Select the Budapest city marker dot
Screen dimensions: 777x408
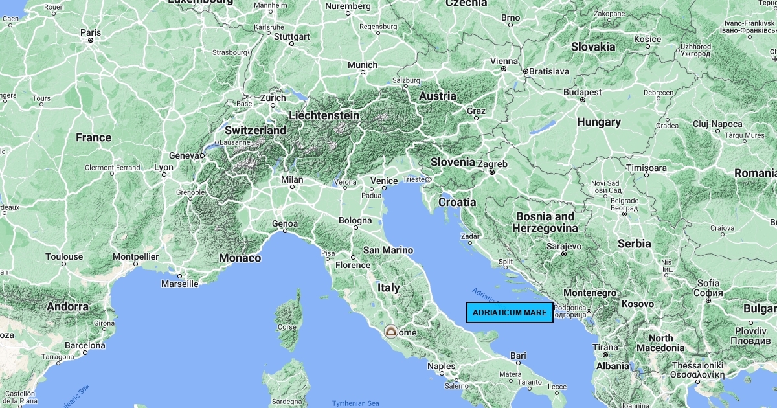(582, 100)
